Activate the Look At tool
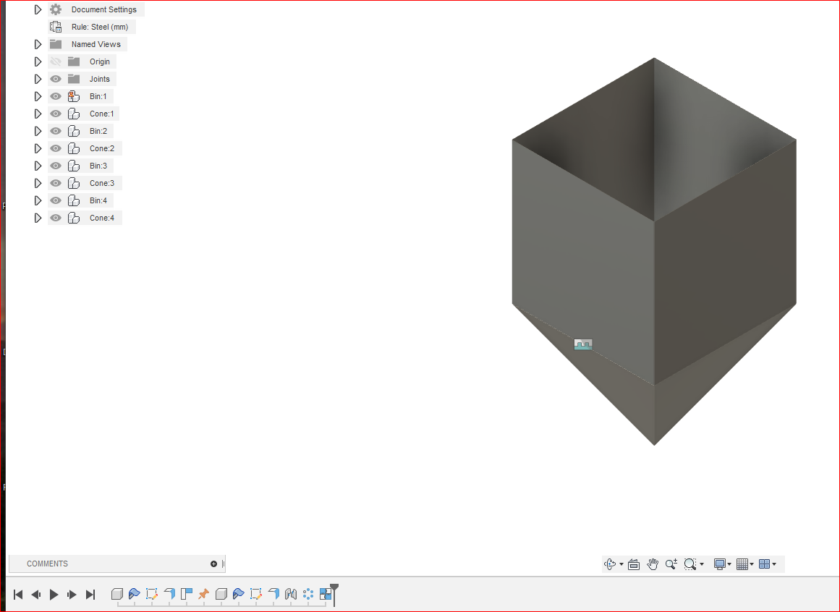Image resolution: width=840 pixels, height=612 pixels. point(634,564)
